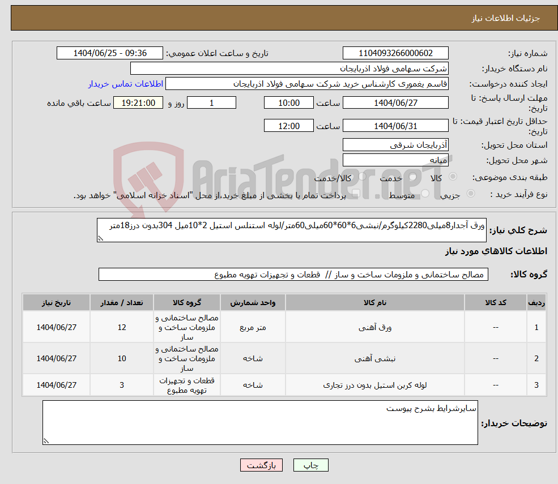Click the remaining time field showing 19:21:00
The height and width of the screenshot is (484, 558).
138,102
